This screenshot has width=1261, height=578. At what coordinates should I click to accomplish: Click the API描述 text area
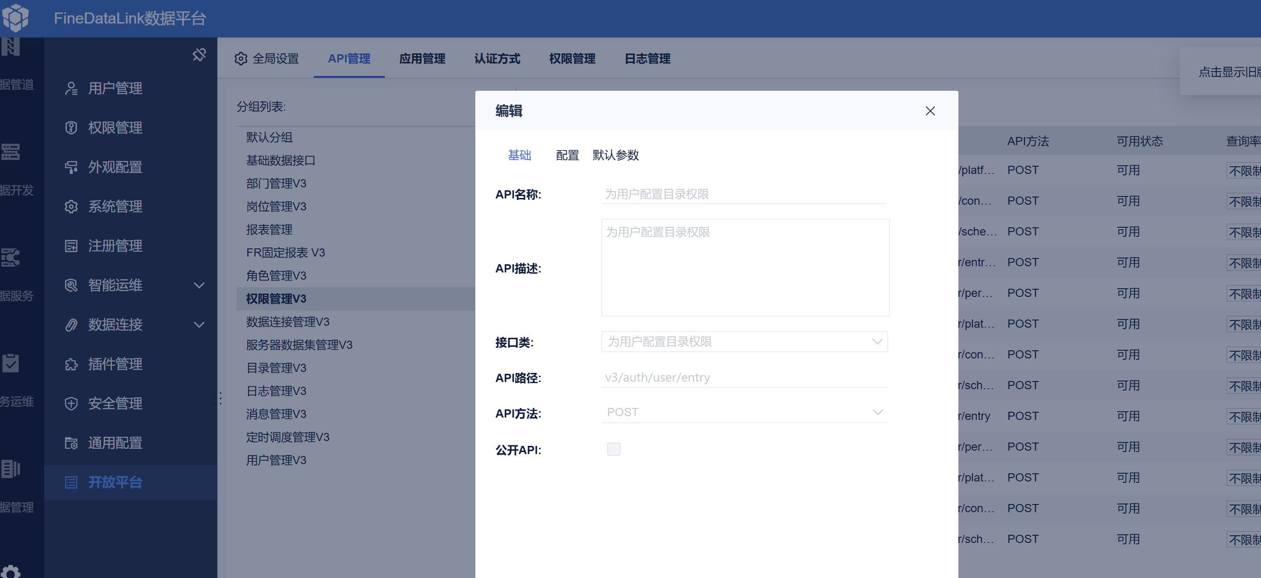pyautogui.click(x=745, y=268)
